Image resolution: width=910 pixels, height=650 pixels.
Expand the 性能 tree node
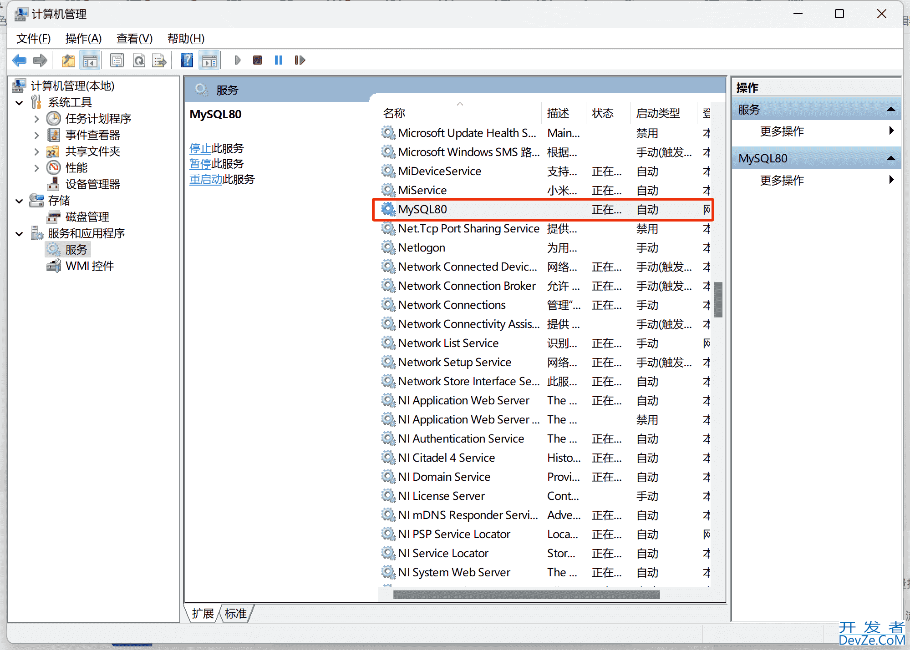36,168
